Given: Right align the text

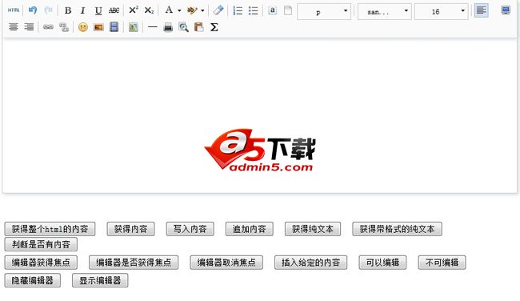Looking at the screenshot, I should click(29, 27).
